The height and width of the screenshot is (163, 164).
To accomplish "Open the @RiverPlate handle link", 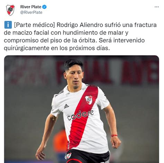I will [x=31, y=12].
